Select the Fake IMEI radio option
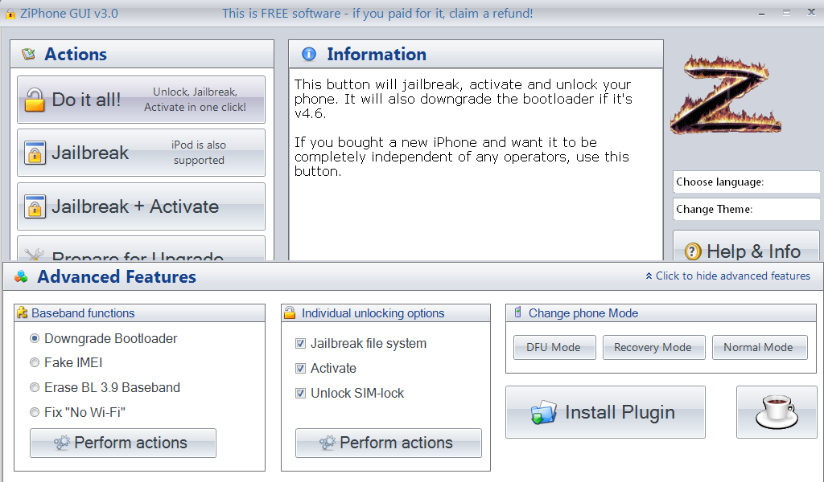This screenshot has width=824, height=482. [x=35, y=363]
